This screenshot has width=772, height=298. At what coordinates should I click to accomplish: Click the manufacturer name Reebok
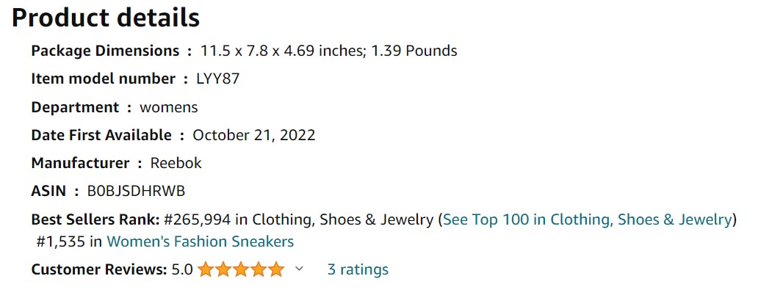[x=176, y=163]
